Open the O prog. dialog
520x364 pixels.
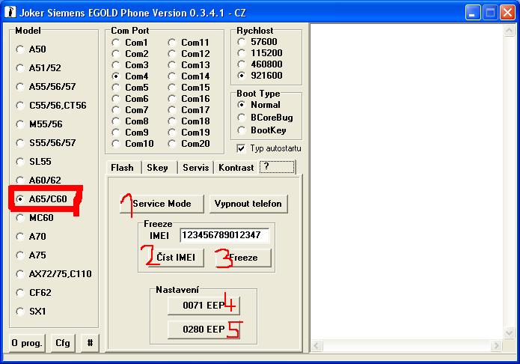(x=27, y=343)
